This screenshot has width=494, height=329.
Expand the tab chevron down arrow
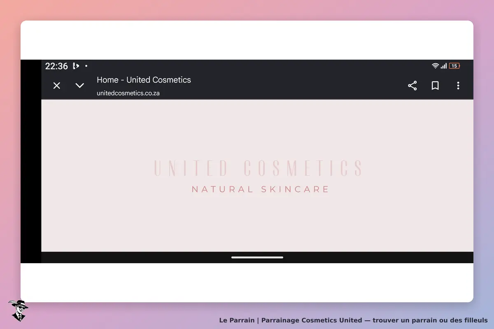coord(80,86)
